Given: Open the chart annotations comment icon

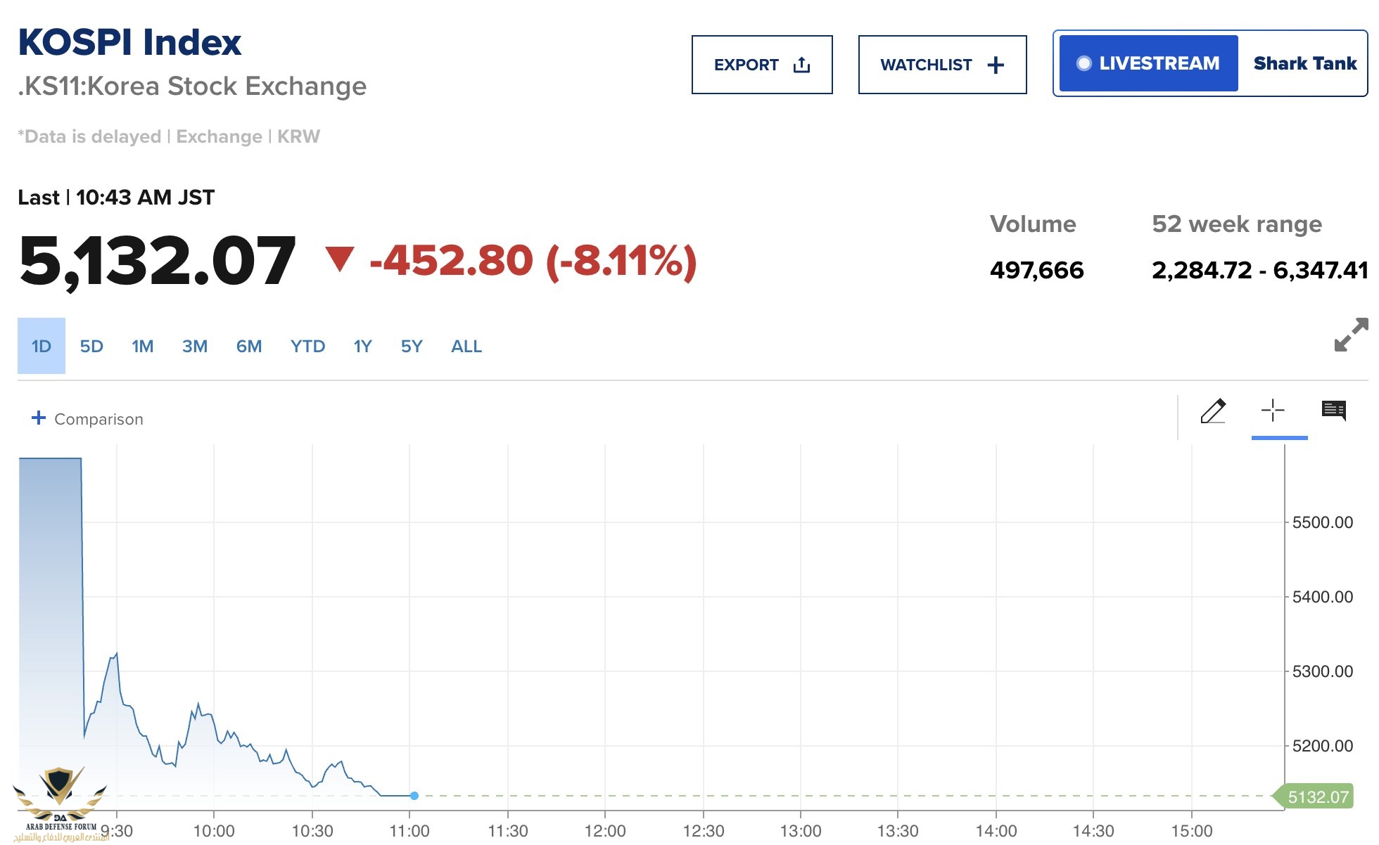Looking at the screenshot, I should tap(1334, 411).
